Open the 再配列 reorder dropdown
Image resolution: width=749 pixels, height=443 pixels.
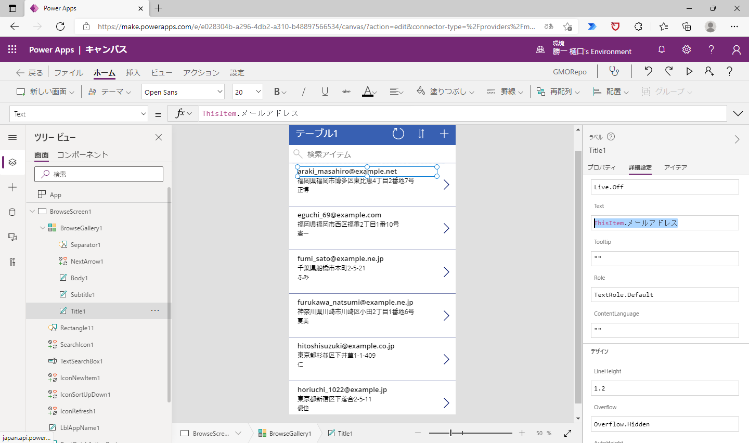[x=558, y=92]
